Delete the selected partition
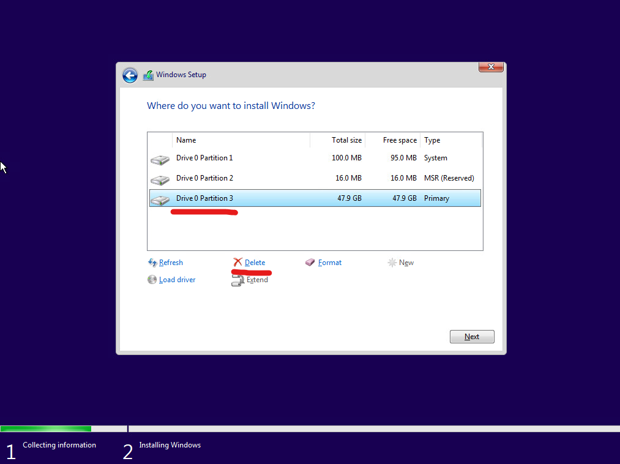The height and width of the screenshot is (464, 620). 255,263
